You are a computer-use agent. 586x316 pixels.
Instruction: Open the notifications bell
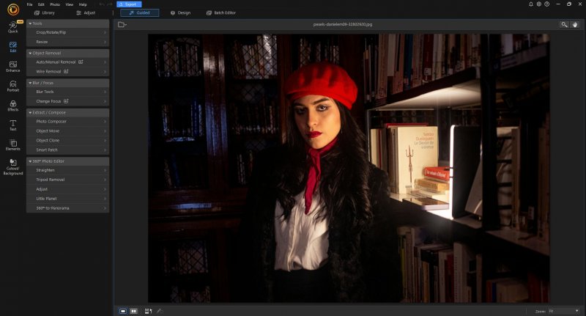coord(530,4)
